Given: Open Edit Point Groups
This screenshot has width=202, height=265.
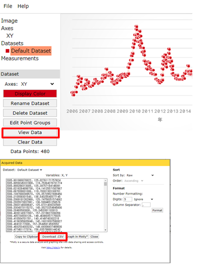Looking at the screenshot, I should (30, 122).
